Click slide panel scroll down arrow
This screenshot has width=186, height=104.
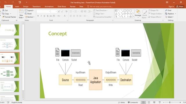23,99
